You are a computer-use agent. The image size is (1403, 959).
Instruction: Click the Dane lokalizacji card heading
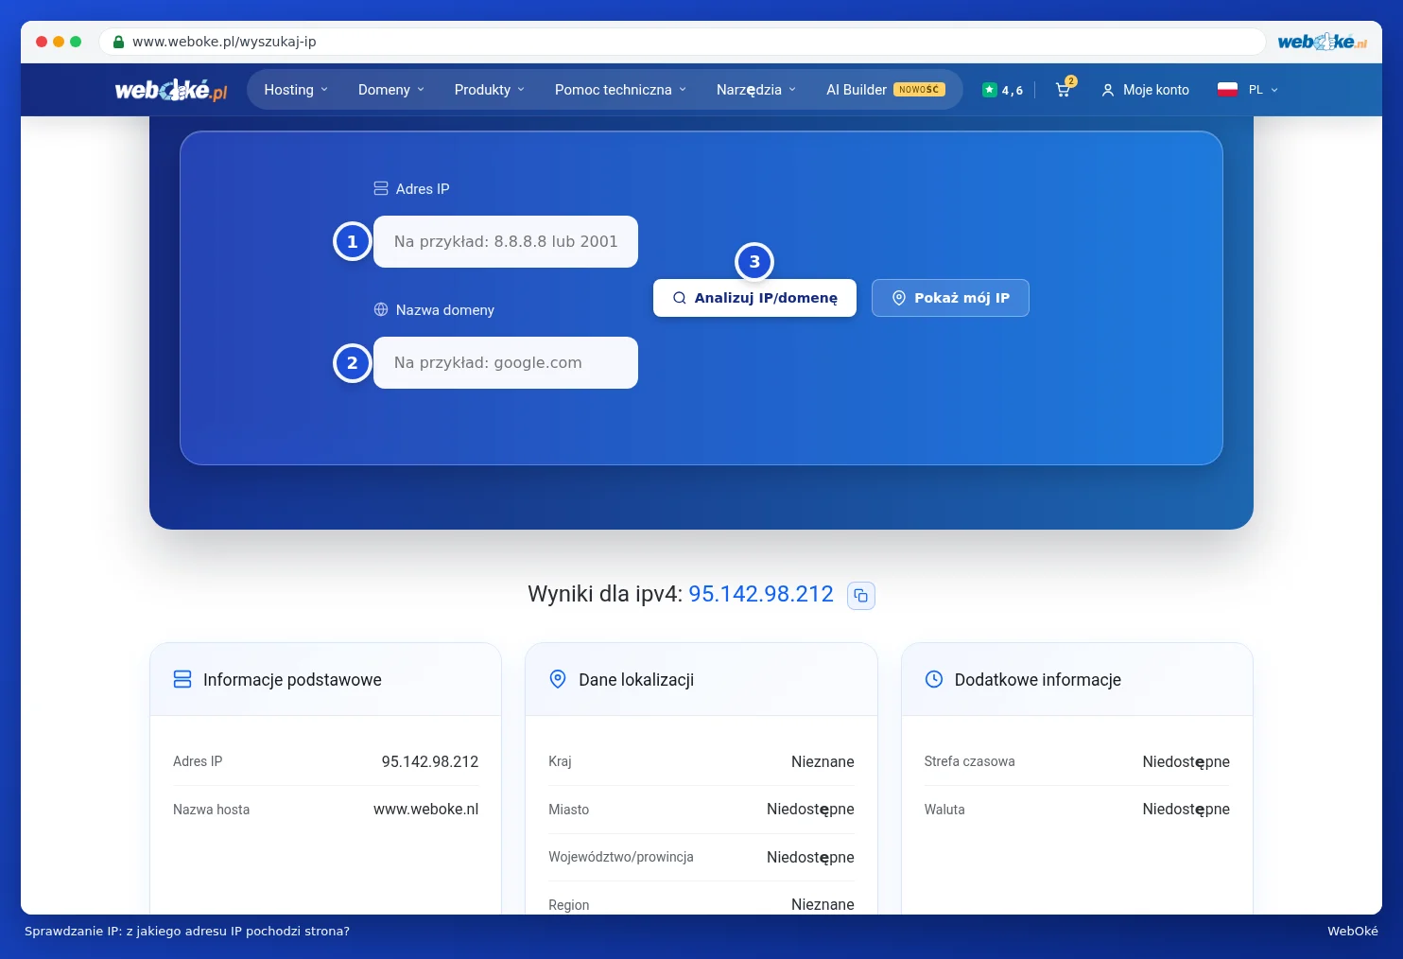636,680
